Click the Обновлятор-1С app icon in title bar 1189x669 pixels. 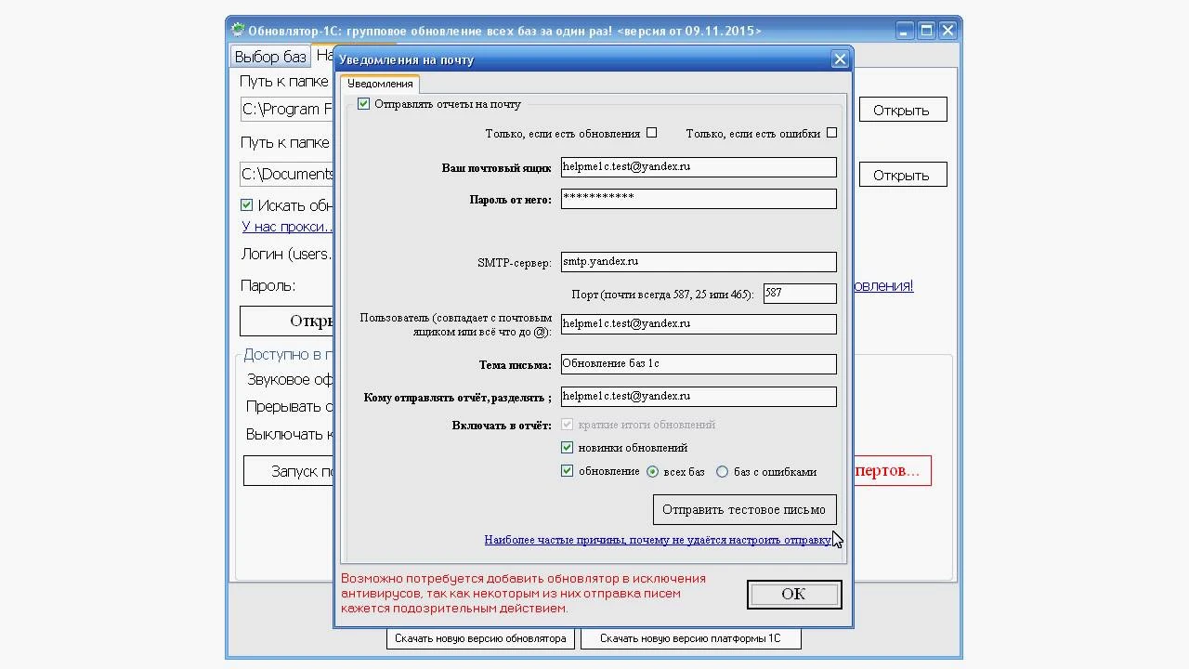click(238, 30)
